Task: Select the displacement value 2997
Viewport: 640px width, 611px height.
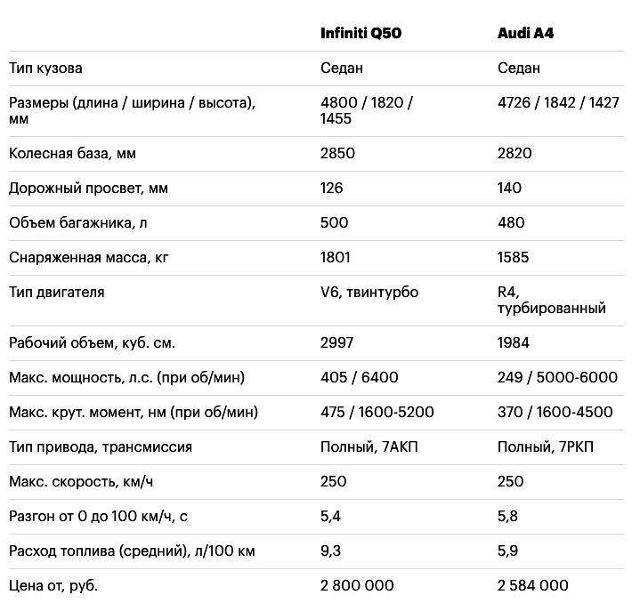Action: [x=337, y=343]
